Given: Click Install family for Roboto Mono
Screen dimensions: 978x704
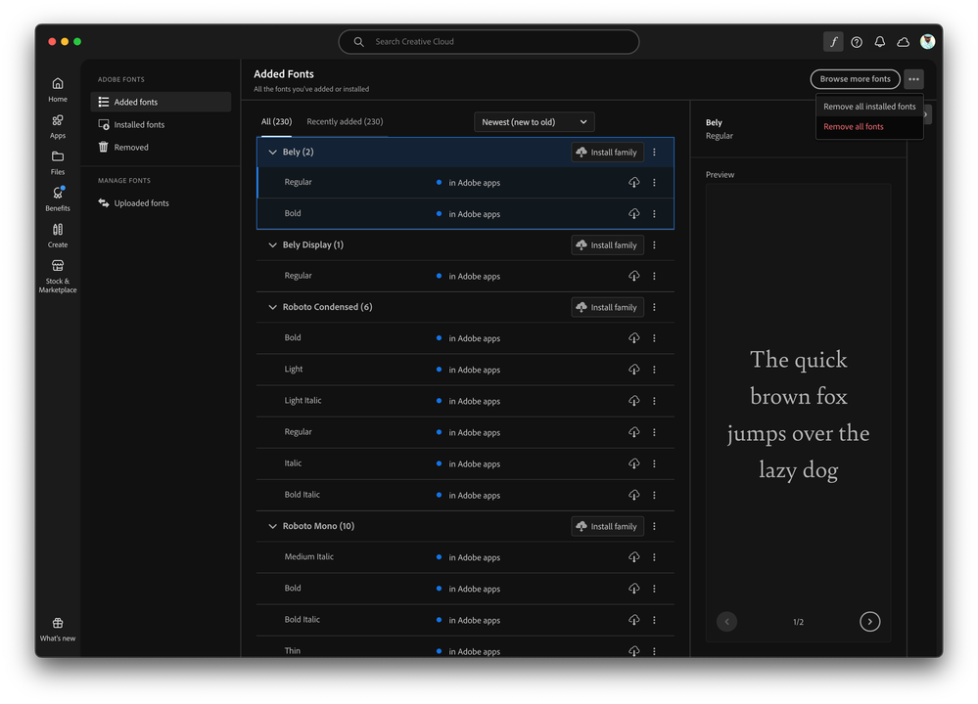Looking at the screenshot, I should coord(608,526).
